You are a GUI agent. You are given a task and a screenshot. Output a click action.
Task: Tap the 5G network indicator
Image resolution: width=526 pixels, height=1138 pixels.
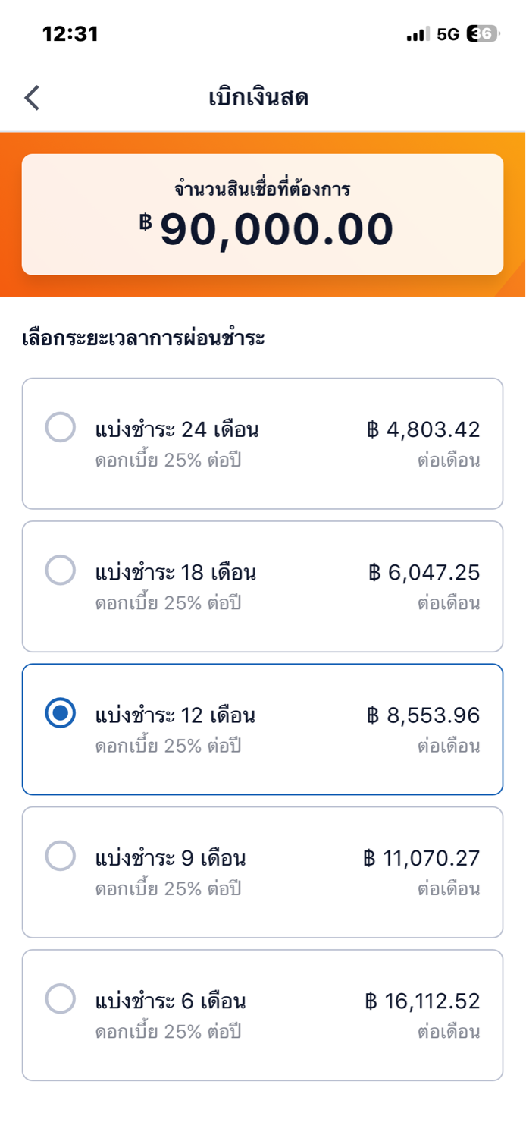[x=448, y=34]
